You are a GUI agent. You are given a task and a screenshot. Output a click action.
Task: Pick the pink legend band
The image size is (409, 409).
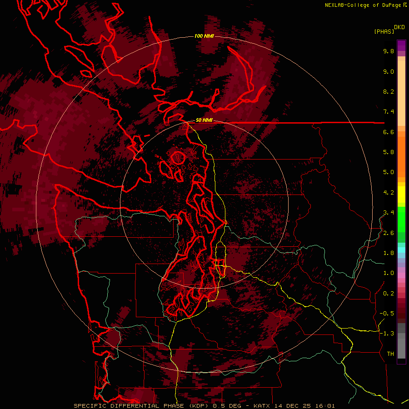coord(401,275)
